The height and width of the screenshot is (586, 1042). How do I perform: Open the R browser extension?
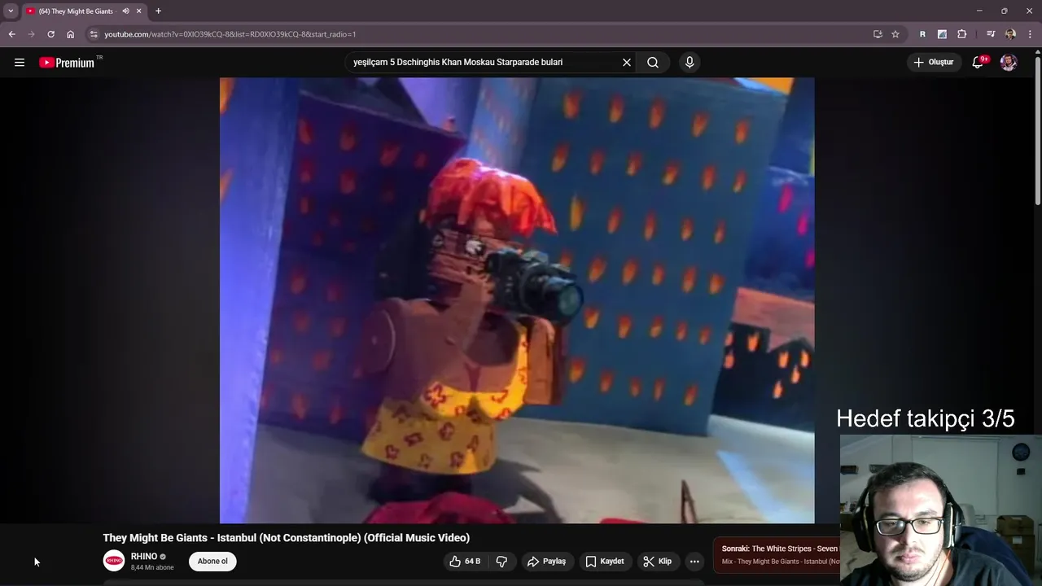point(922,34)
